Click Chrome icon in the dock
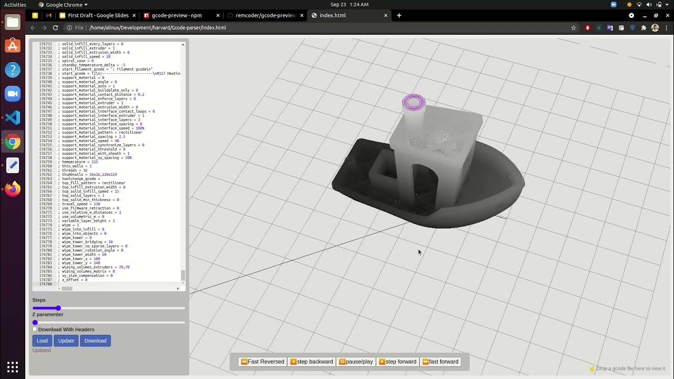The height and width of the screenshot is (379, 674). click(13, 142)
